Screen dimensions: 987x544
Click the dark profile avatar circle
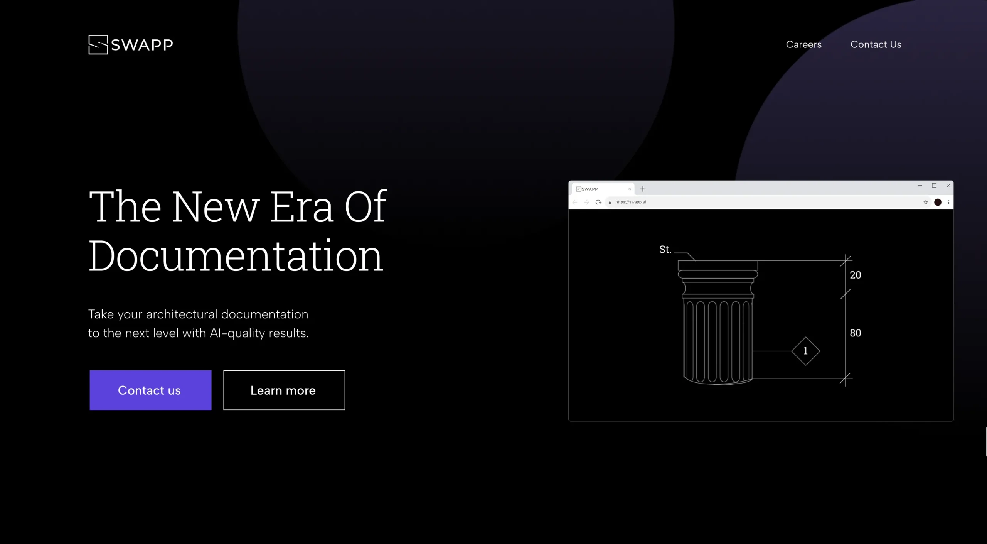[x=938, y=202]
